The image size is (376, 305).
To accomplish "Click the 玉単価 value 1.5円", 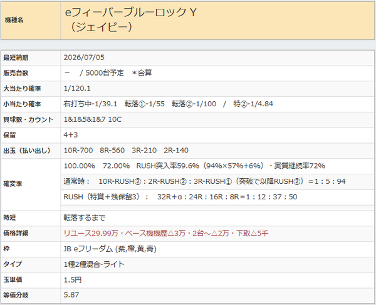I will pyautogui.click(x=73, y=280).
